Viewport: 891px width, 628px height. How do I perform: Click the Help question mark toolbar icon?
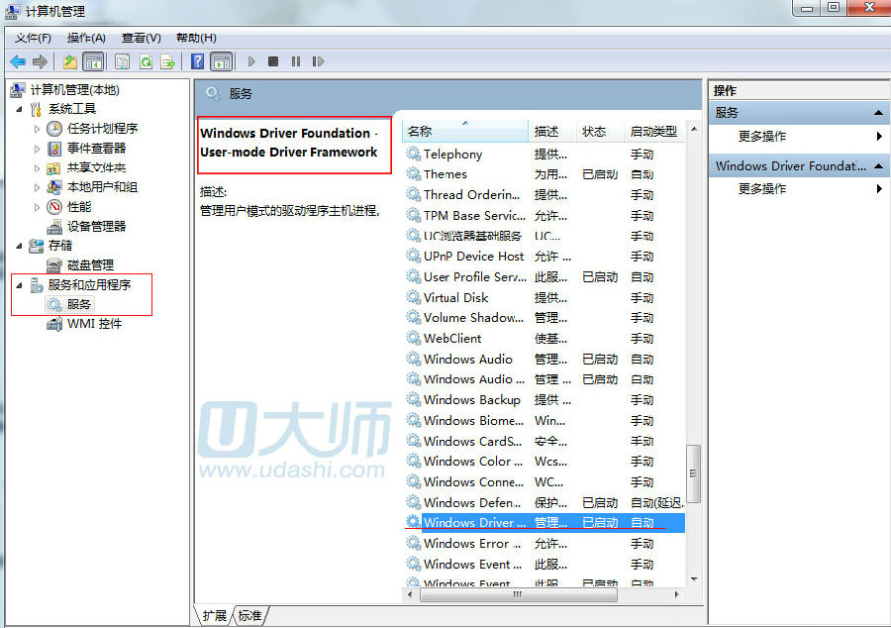click(x=197, y=61)
